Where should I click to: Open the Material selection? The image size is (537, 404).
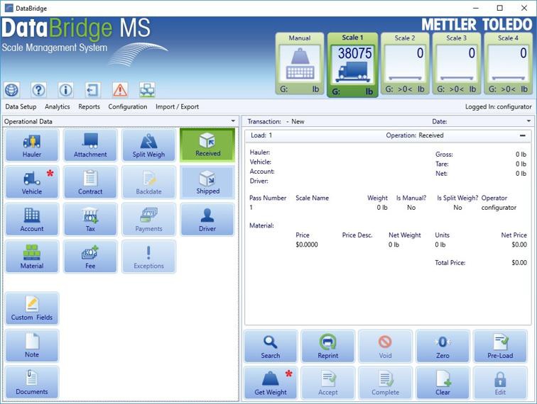click(x=32, y=257)
